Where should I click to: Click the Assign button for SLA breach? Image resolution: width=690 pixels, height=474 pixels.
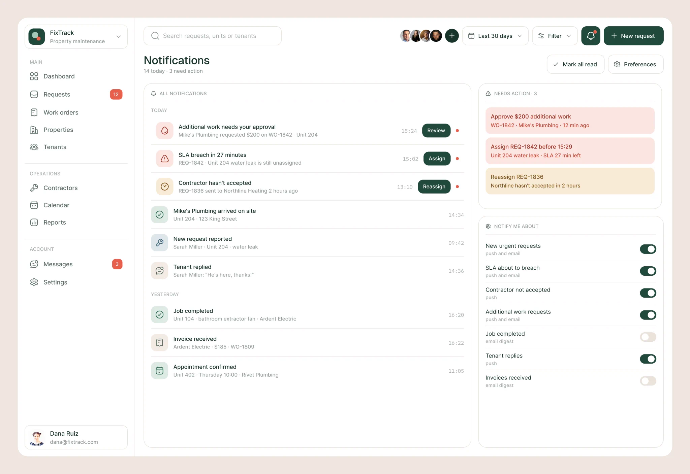[x=437, y=159]
